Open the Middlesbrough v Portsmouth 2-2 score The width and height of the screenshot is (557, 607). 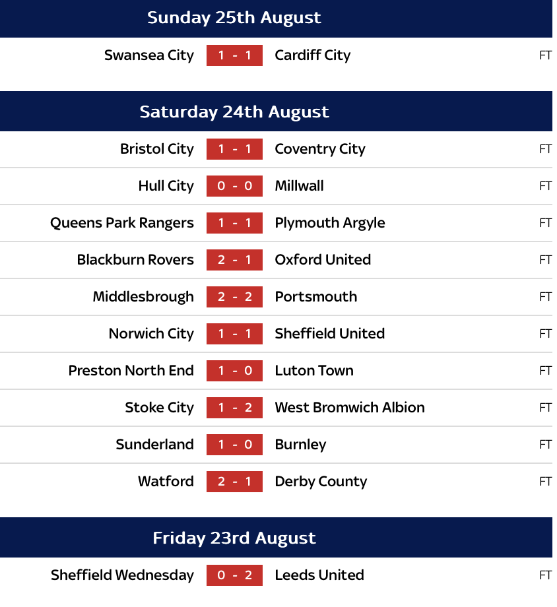[x=234, y=297]
